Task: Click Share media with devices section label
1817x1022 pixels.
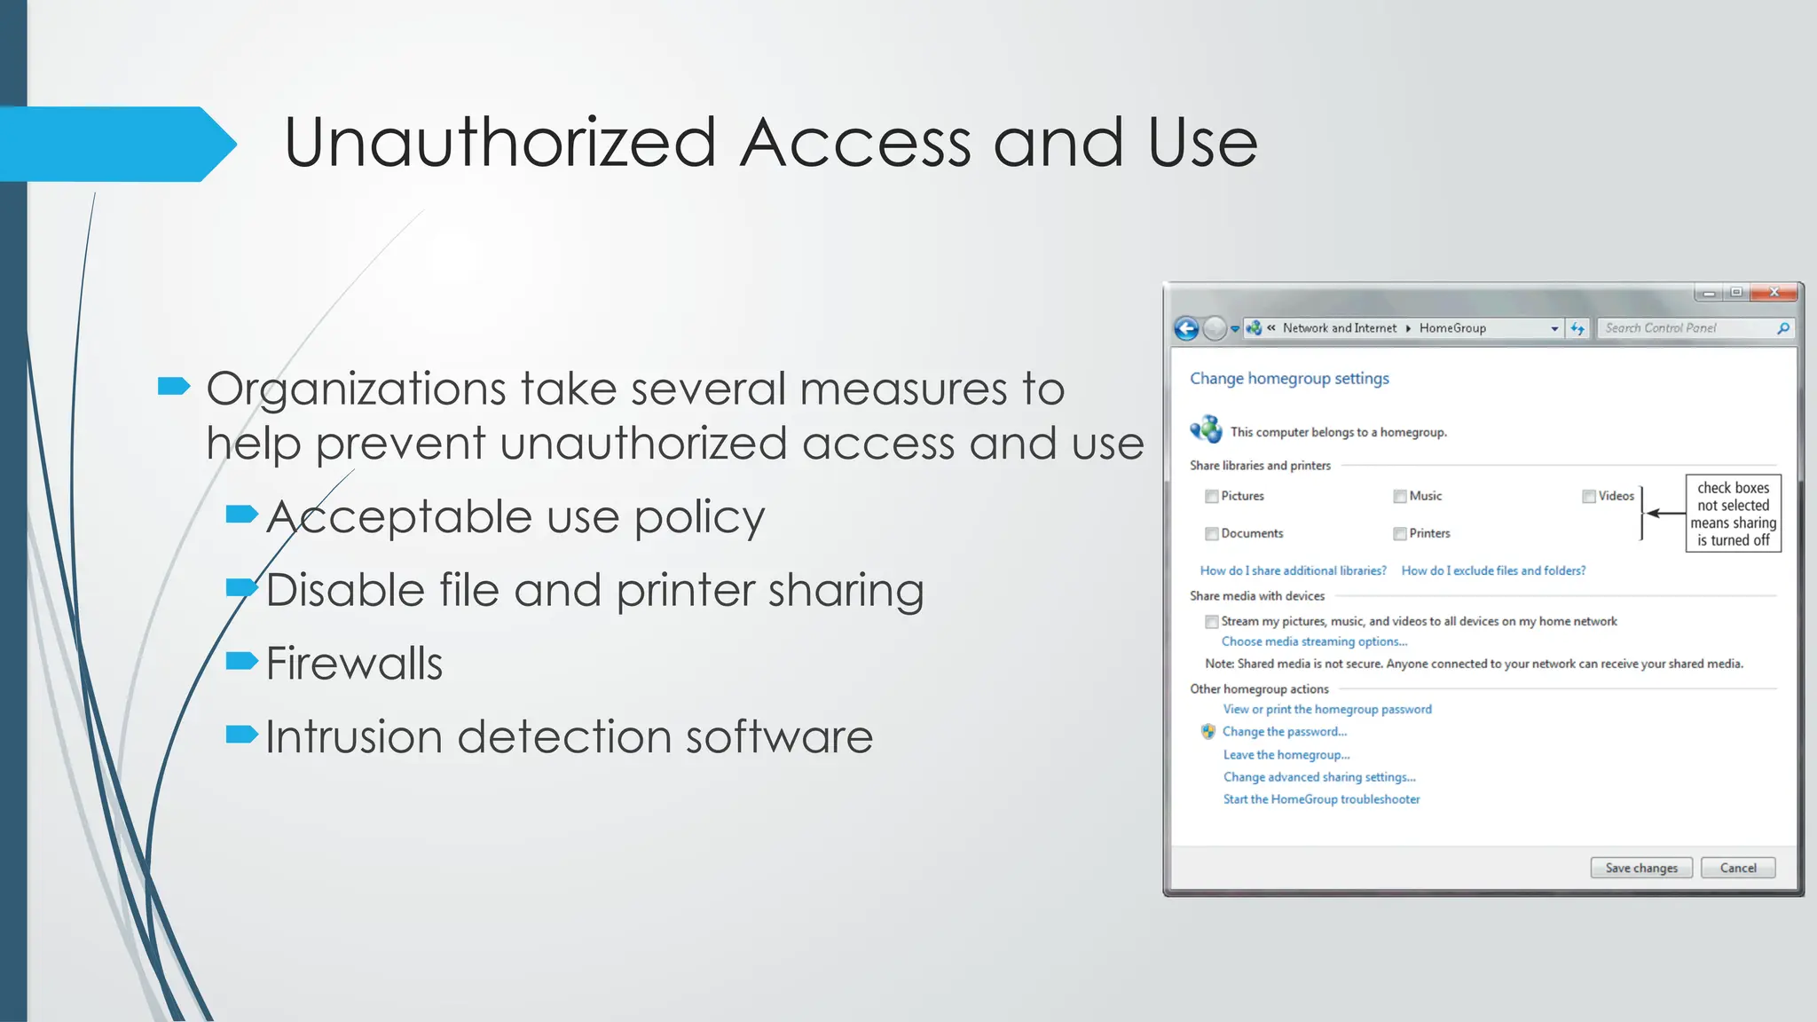Action: (1257, 596)
